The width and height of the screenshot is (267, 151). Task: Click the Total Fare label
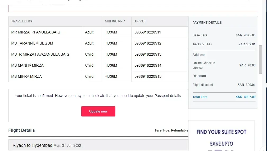(200, 97)
